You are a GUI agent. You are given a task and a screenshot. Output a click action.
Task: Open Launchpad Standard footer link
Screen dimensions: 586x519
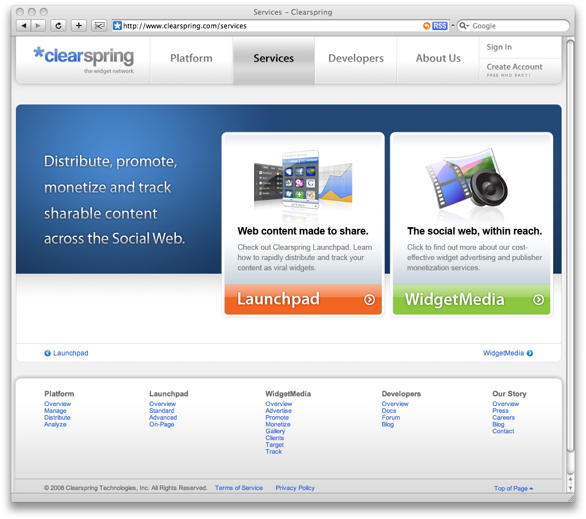pos(162,411)
